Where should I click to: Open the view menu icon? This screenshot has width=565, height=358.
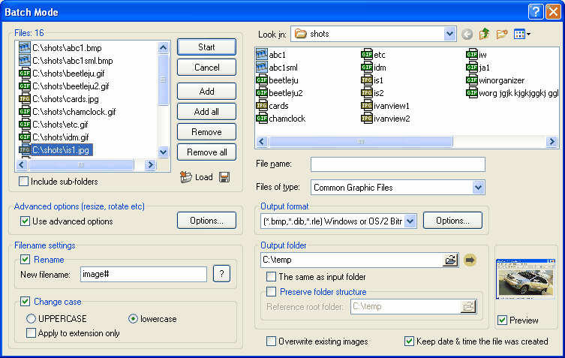(522, 34)
